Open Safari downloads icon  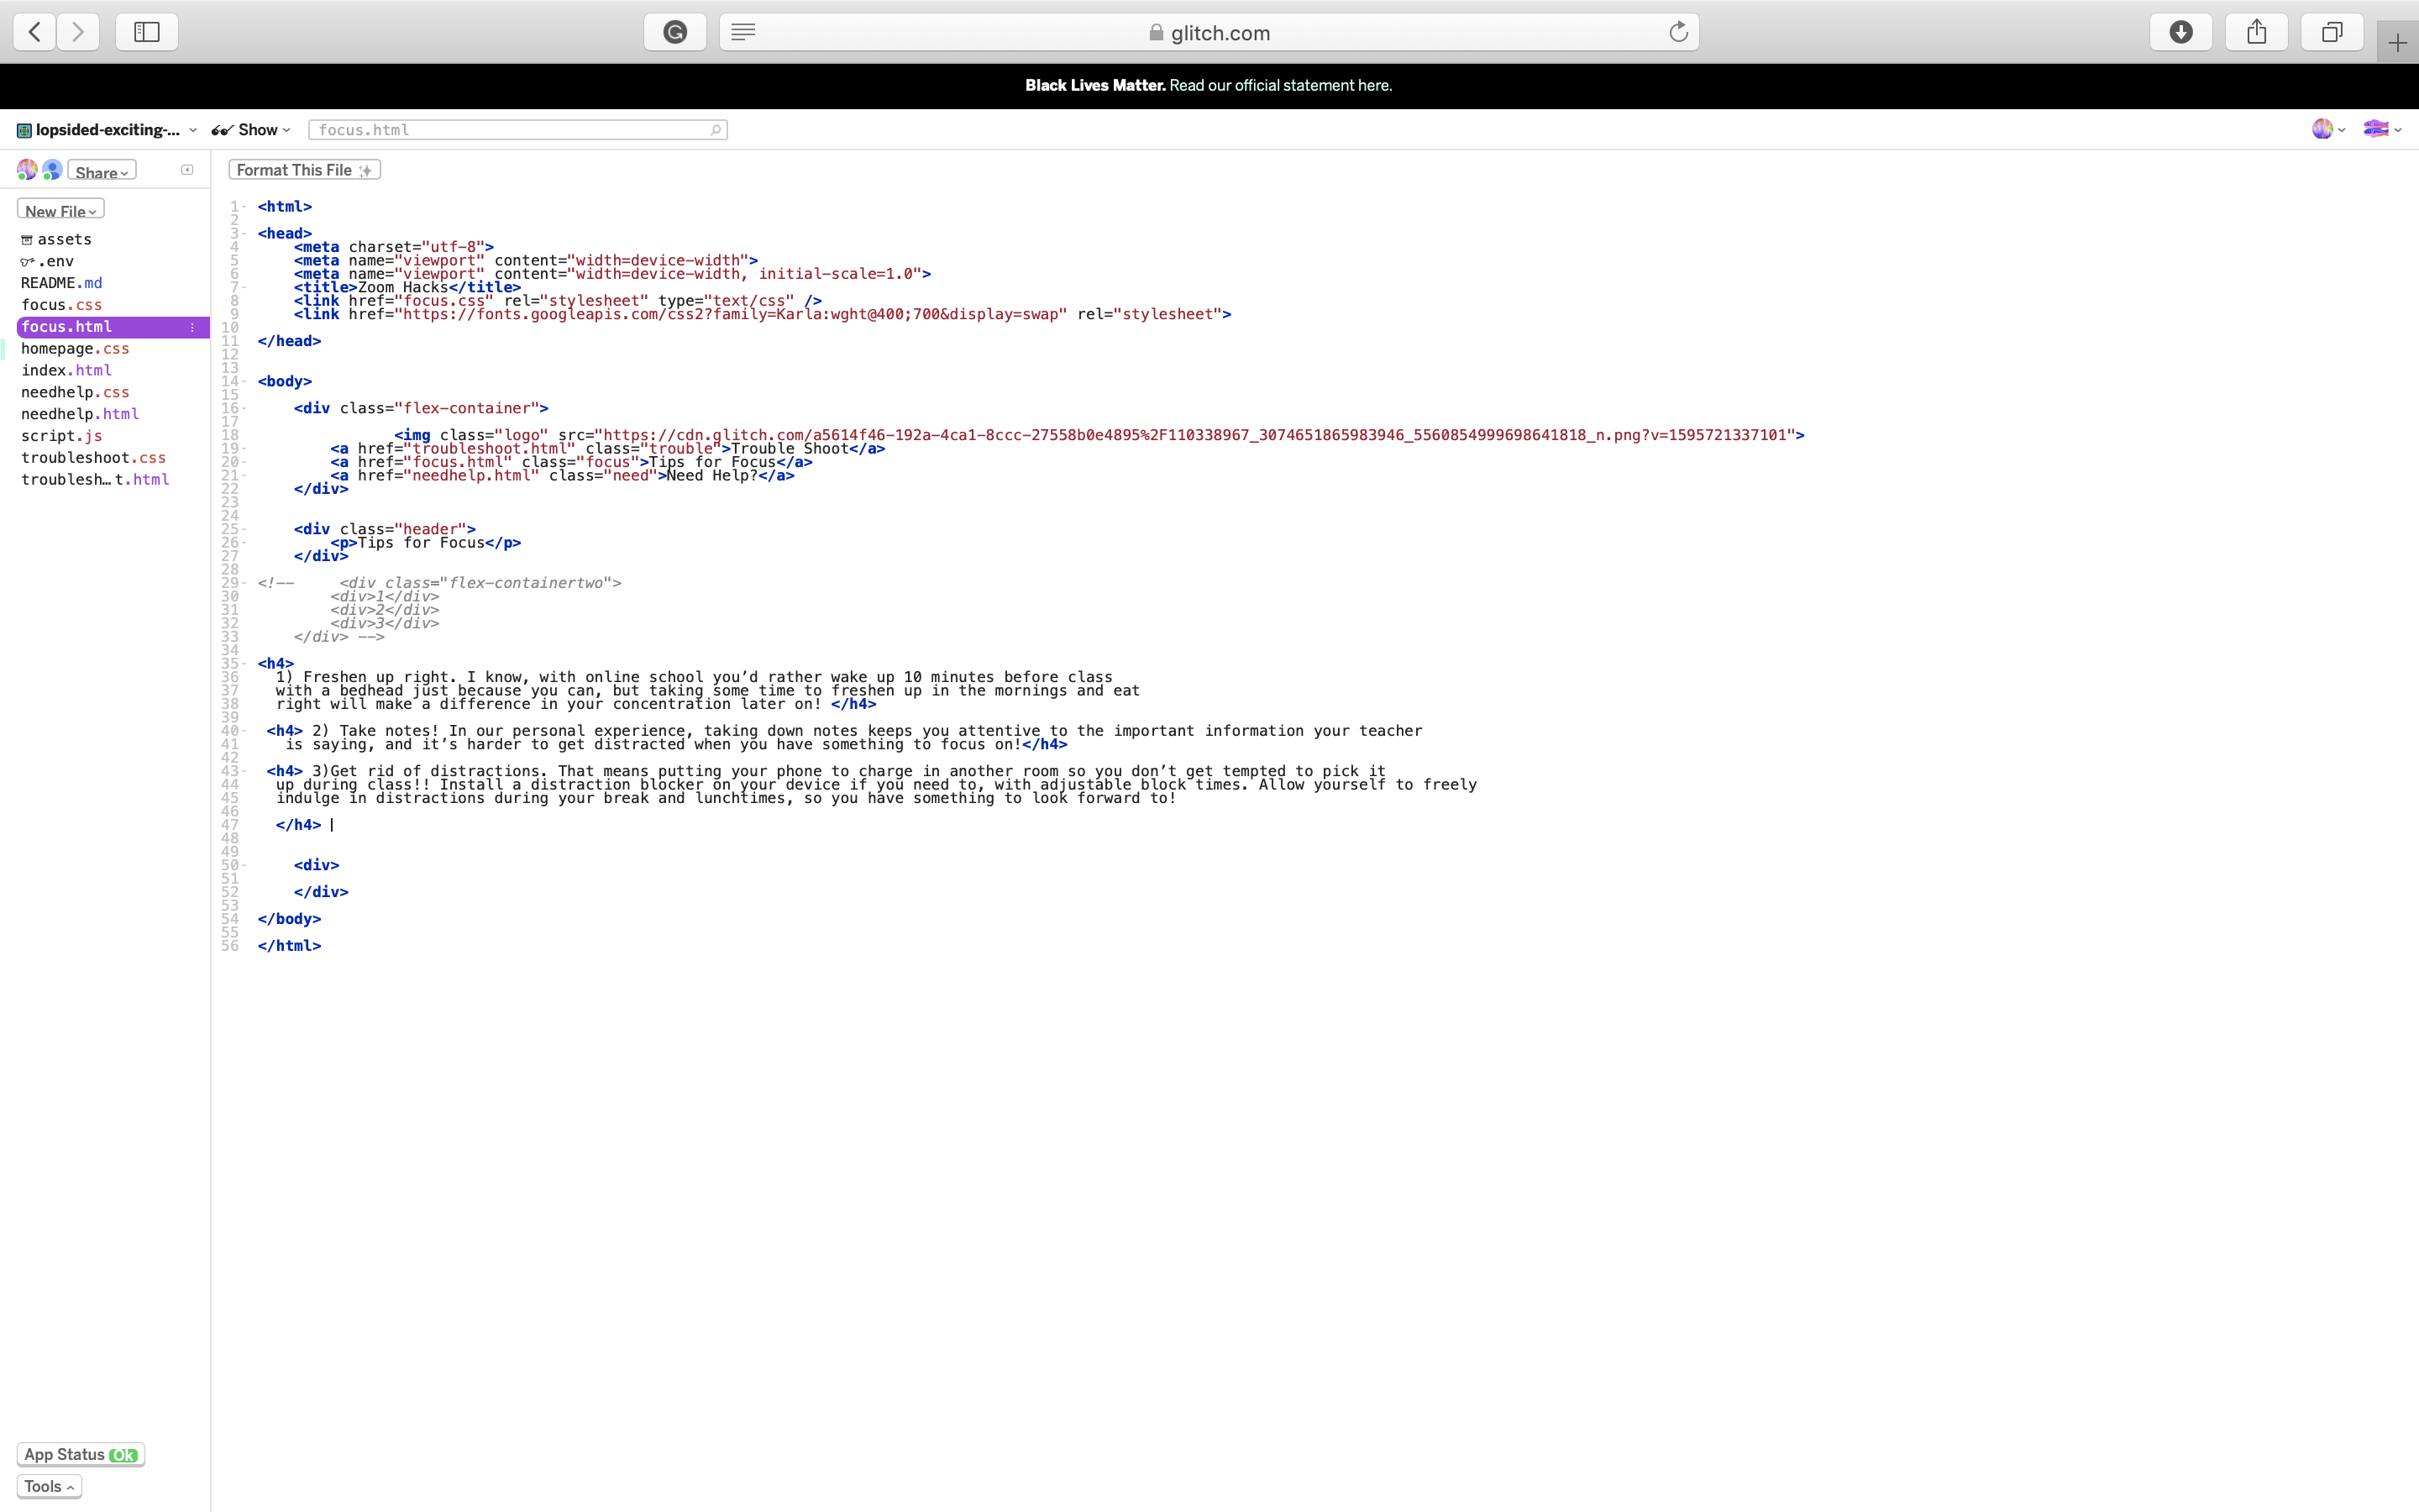click(x=2181, y=32)
